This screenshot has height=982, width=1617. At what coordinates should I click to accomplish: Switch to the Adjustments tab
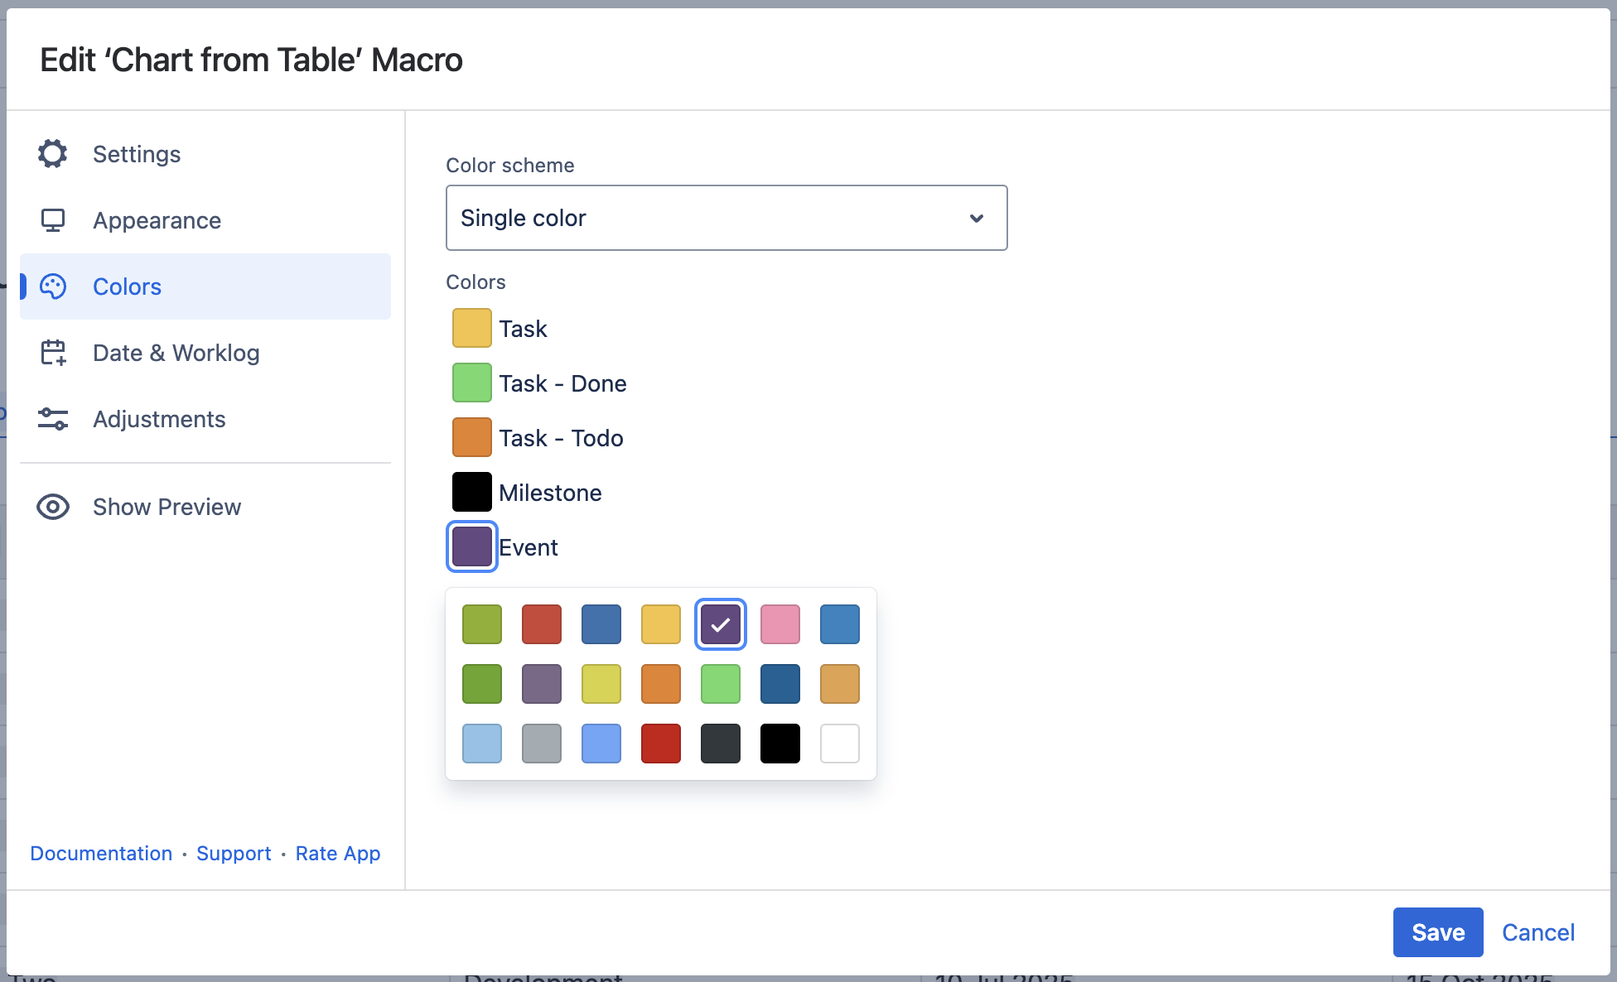[159, 419]
